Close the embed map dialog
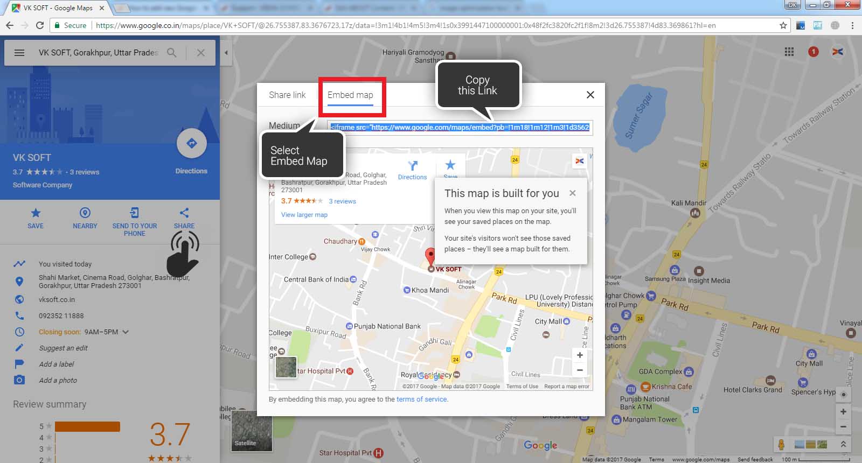This screenshot has width=862, height=463. point(590,95)
